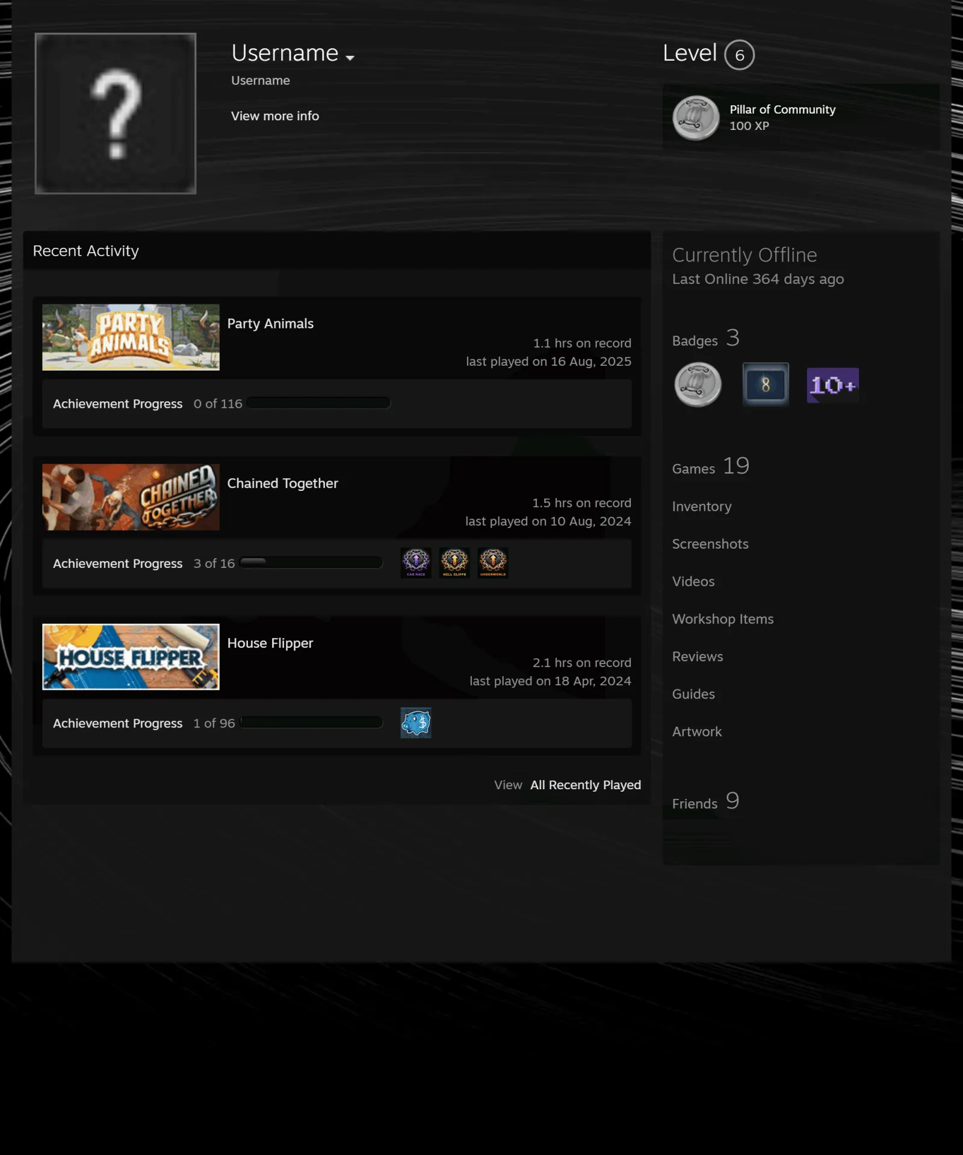Click the Chained Together game thumbnail
The height and width of the screenshot is (1155, 963).
tap(131, 497)
